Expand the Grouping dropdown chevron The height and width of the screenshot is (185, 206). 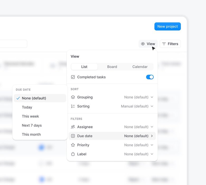[152, 97]
